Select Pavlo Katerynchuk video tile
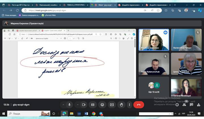Image resolution: width=204 pixels, height=119 pixels. [154, 64]
